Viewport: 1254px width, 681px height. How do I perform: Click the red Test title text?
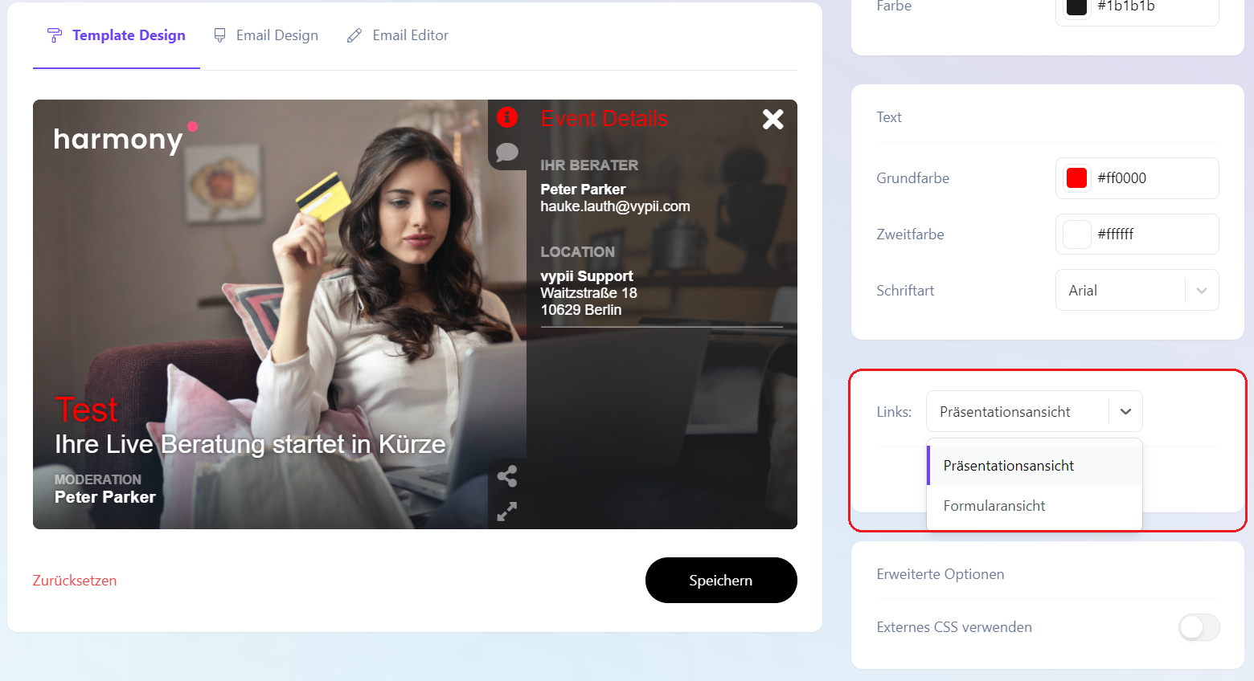point(87,410)
